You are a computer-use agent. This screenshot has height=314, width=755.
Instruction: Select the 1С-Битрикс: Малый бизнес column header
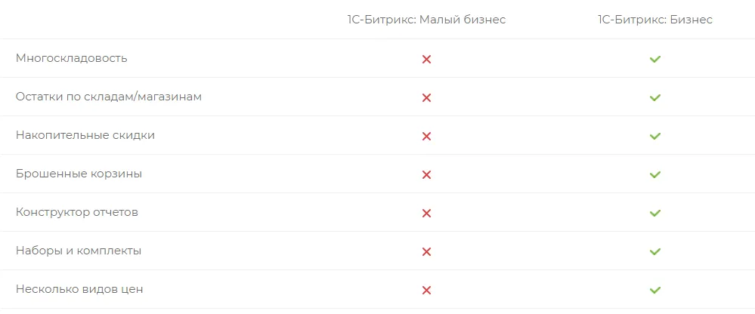point(426,20)
